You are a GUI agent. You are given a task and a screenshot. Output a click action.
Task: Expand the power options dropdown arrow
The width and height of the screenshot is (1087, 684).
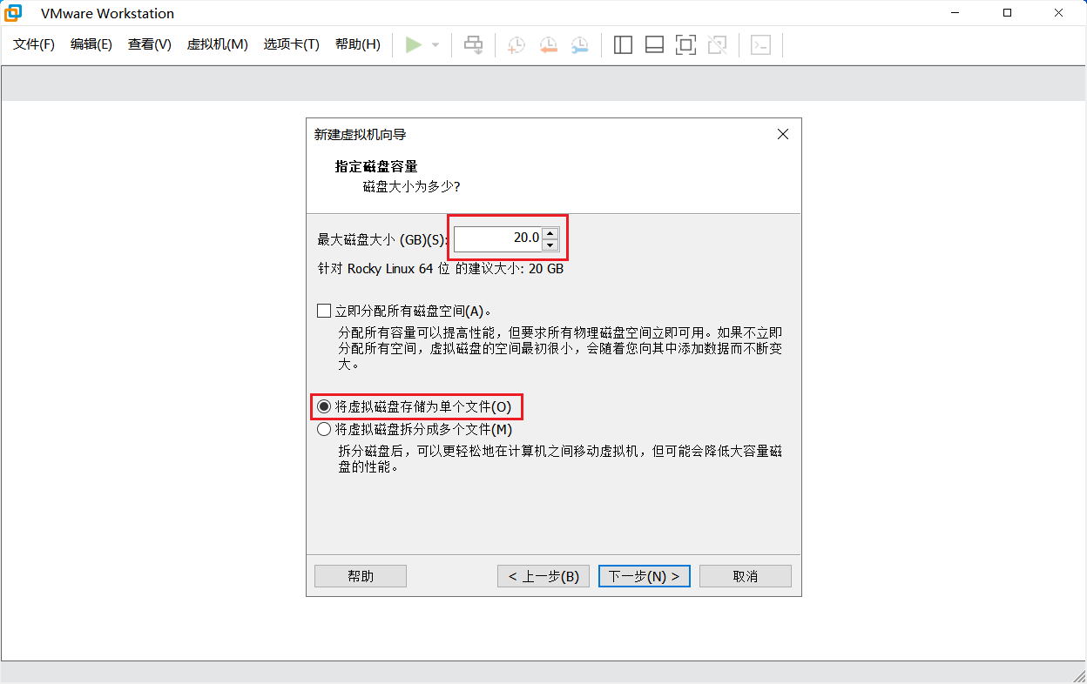point(435,45)
